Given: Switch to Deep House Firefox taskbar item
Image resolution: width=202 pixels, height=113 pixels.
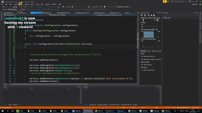Looking at the screenshot, I should click(99, 111).
